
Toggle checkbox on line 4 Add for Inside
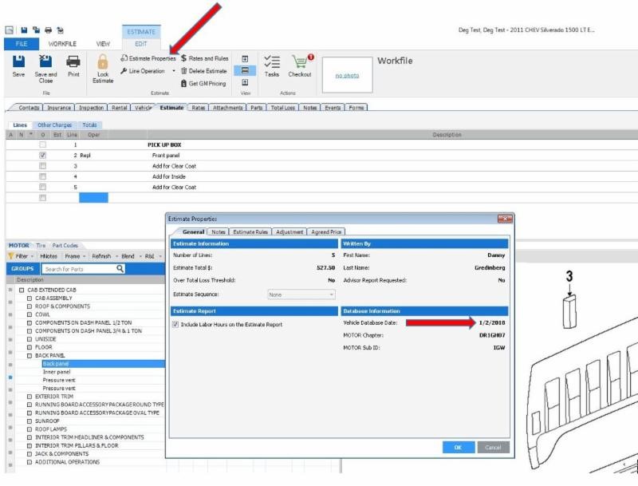pyautogui.click(x=43, y=176)
